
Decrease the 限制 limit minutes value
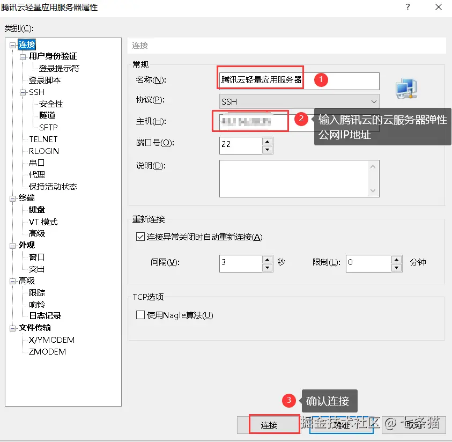pyautogui.click(x=397, y=268)
